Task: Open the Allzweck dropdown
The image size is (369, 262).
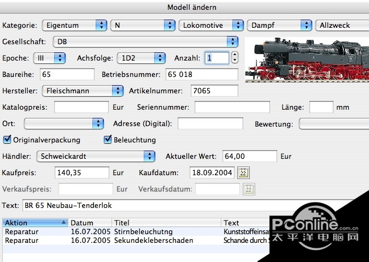Action: (342, 25)
